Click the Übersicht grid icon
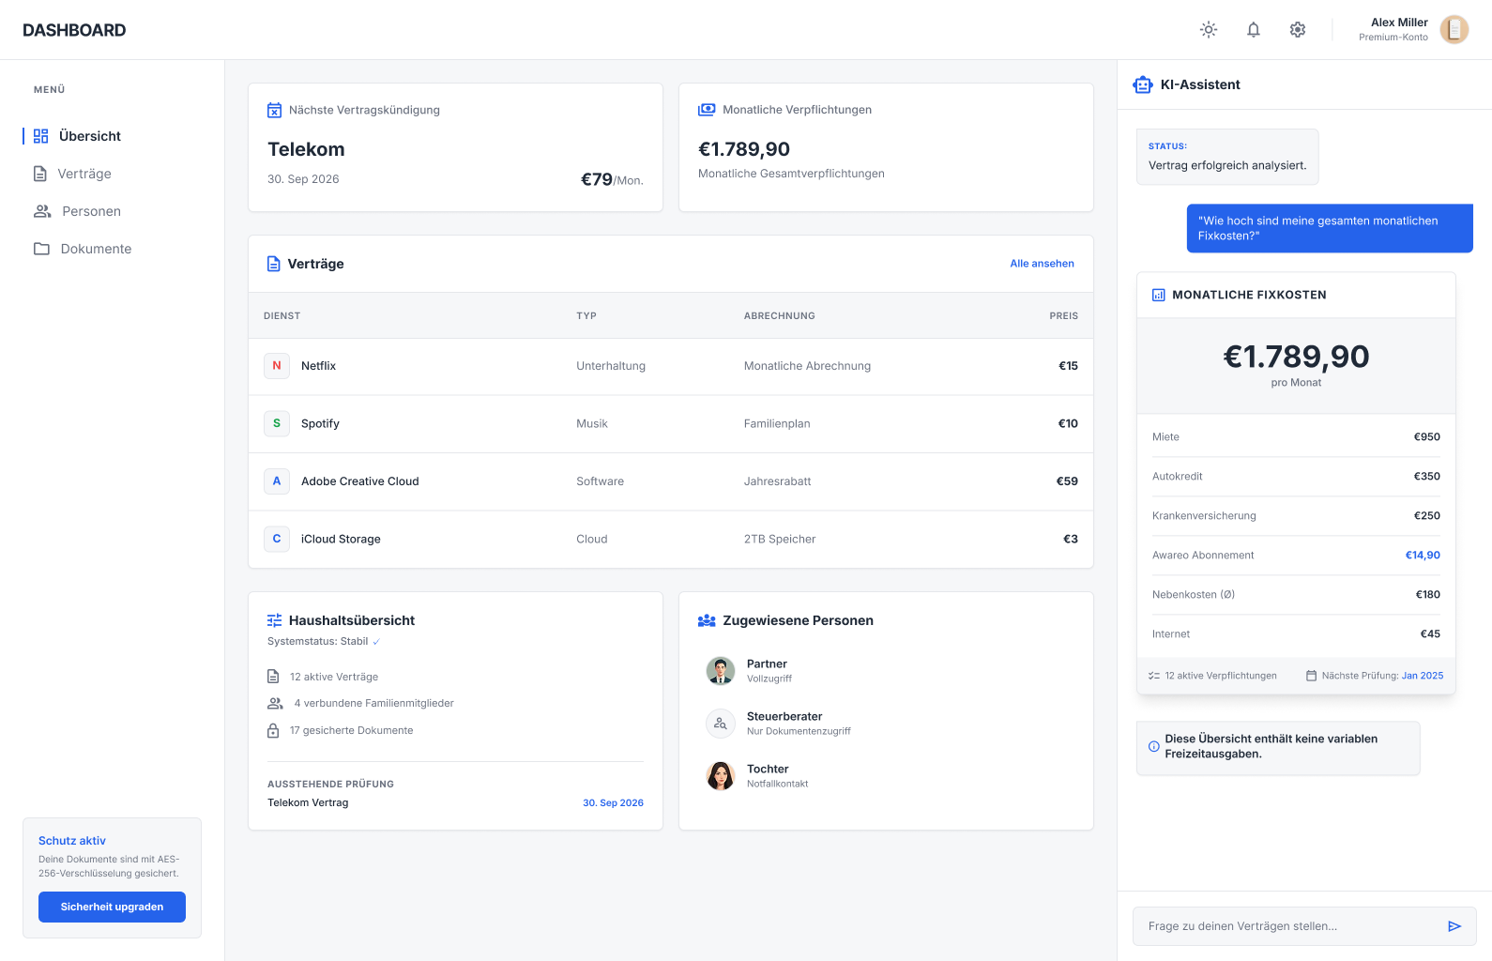1492x961 pixels. 40,136
